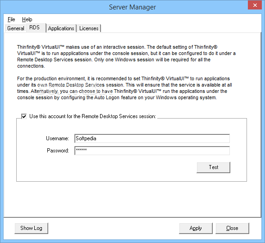
Task: Switch to the General tab
Action: (x=16, y=28)
